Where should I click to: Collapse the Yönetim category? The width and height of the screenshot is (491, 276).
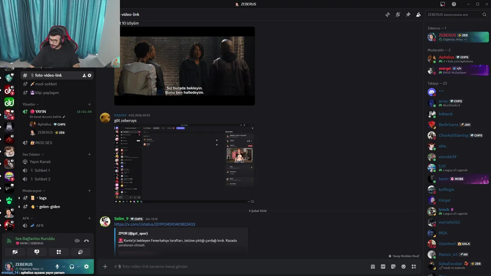pos(30,104)
